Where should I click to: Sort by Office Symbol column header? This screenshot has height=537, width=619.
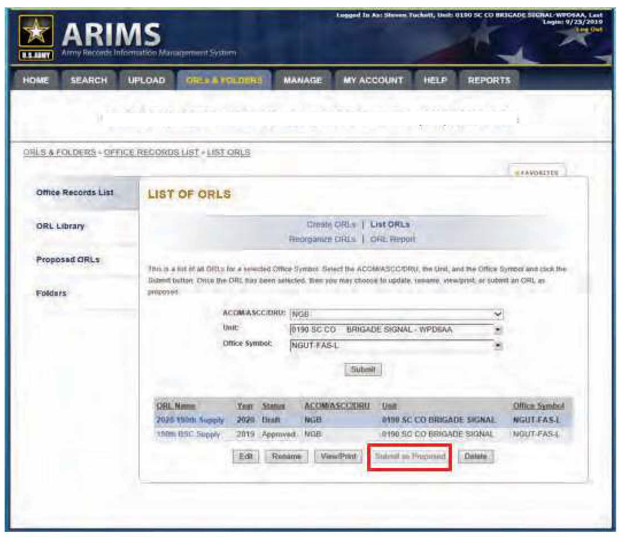538,406
